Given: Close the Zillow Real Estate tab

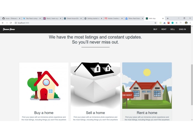Looking at the screenshot, I should (142, 18).
